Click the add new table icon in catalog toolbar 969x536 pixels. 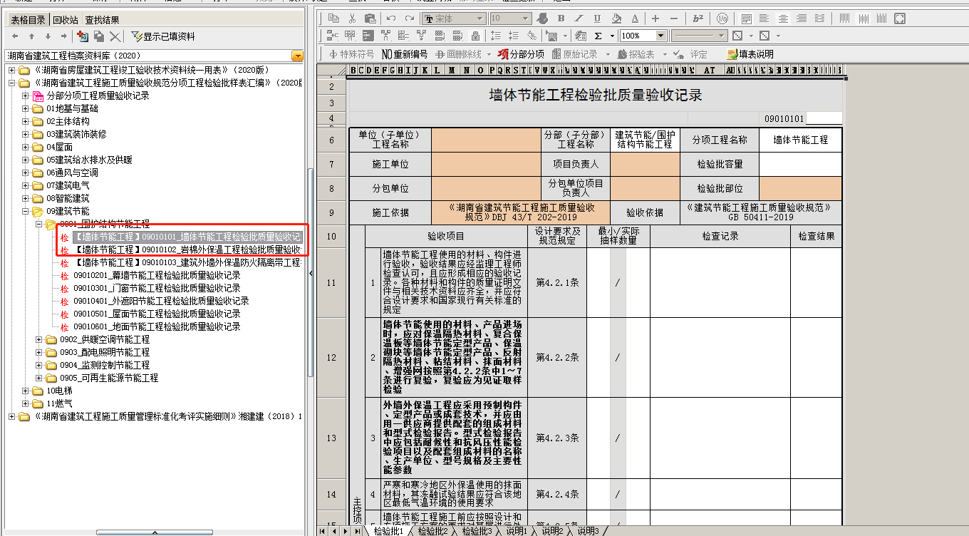point(82,36)
